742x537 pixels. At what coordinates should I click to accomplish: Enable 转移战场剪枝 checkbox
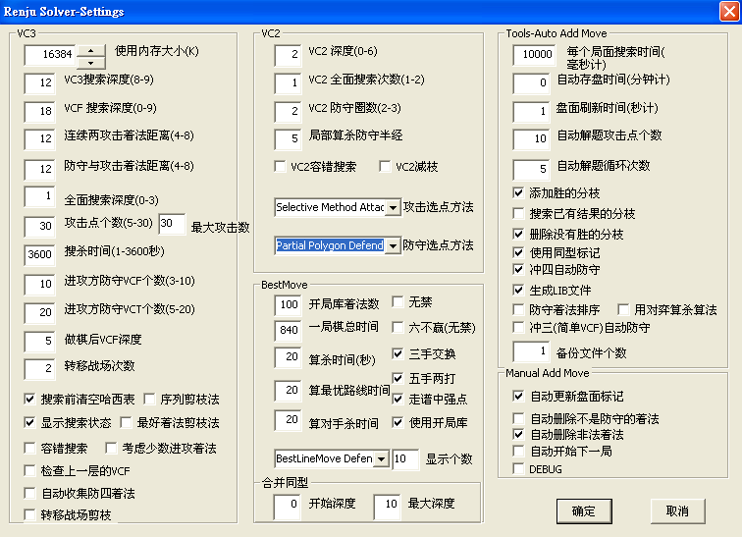pos(29,514)
